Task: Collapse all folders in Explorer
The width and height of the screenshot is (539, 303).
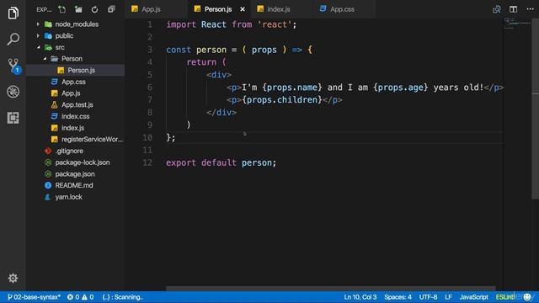Action: (x=111, y=9)
